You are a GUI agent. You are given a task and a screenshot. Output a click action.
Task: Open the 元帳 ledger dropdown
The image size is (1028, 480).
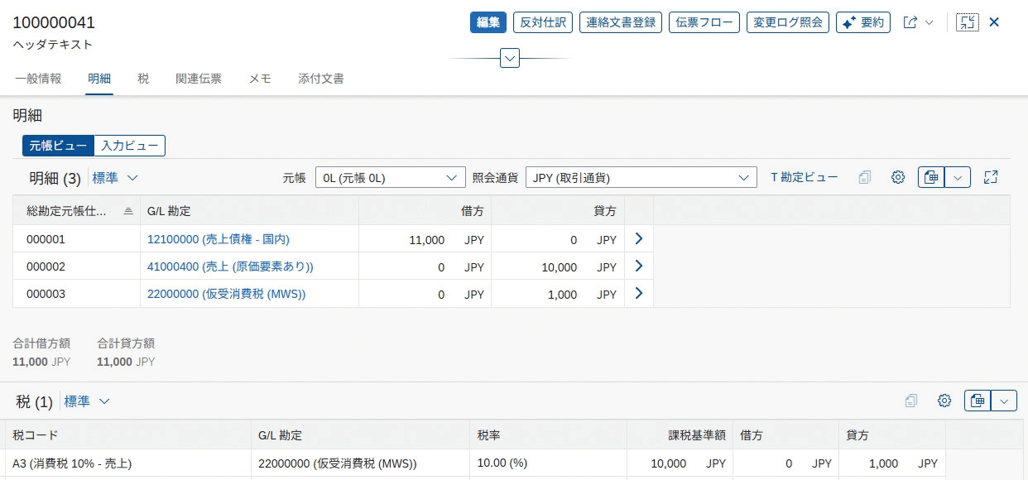pos(390,177)
